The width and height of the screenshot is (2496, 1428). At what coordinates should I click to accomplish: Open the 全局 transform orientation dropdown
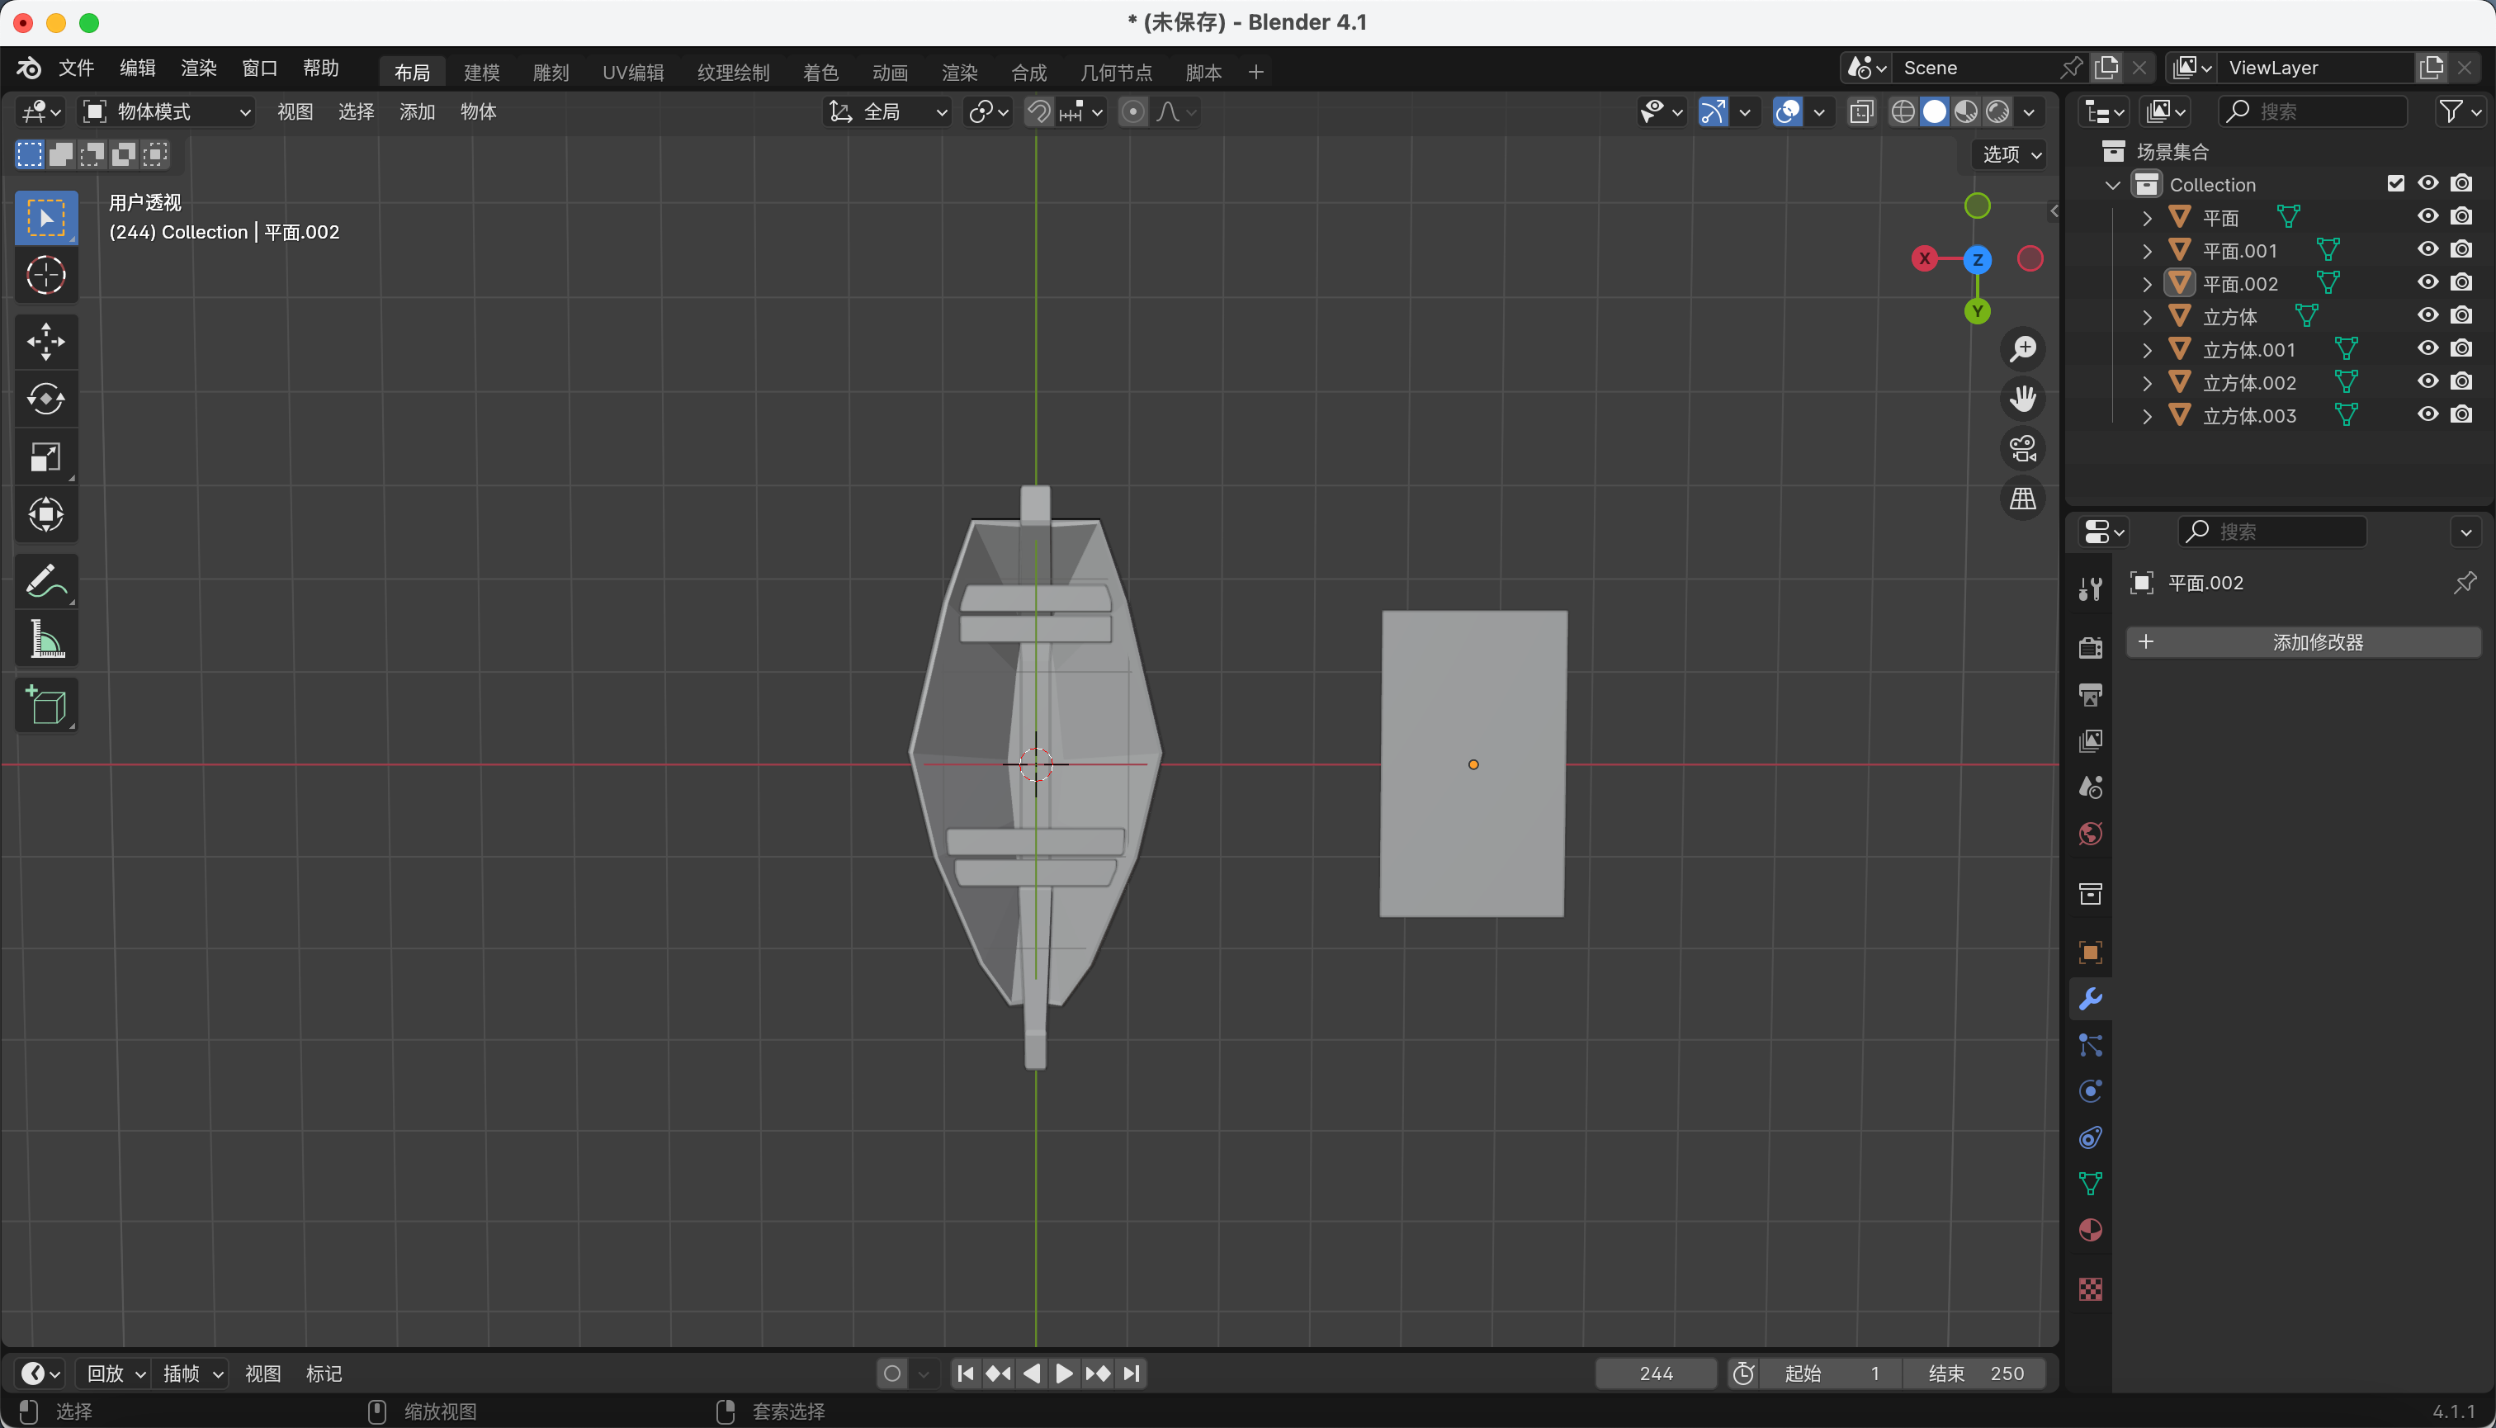889,111
